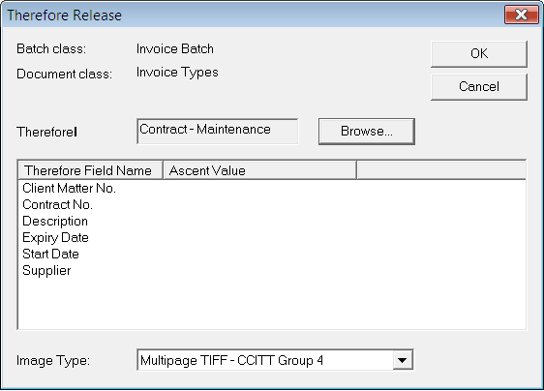Close the dialog with the red X

click(x=522, y=15)
